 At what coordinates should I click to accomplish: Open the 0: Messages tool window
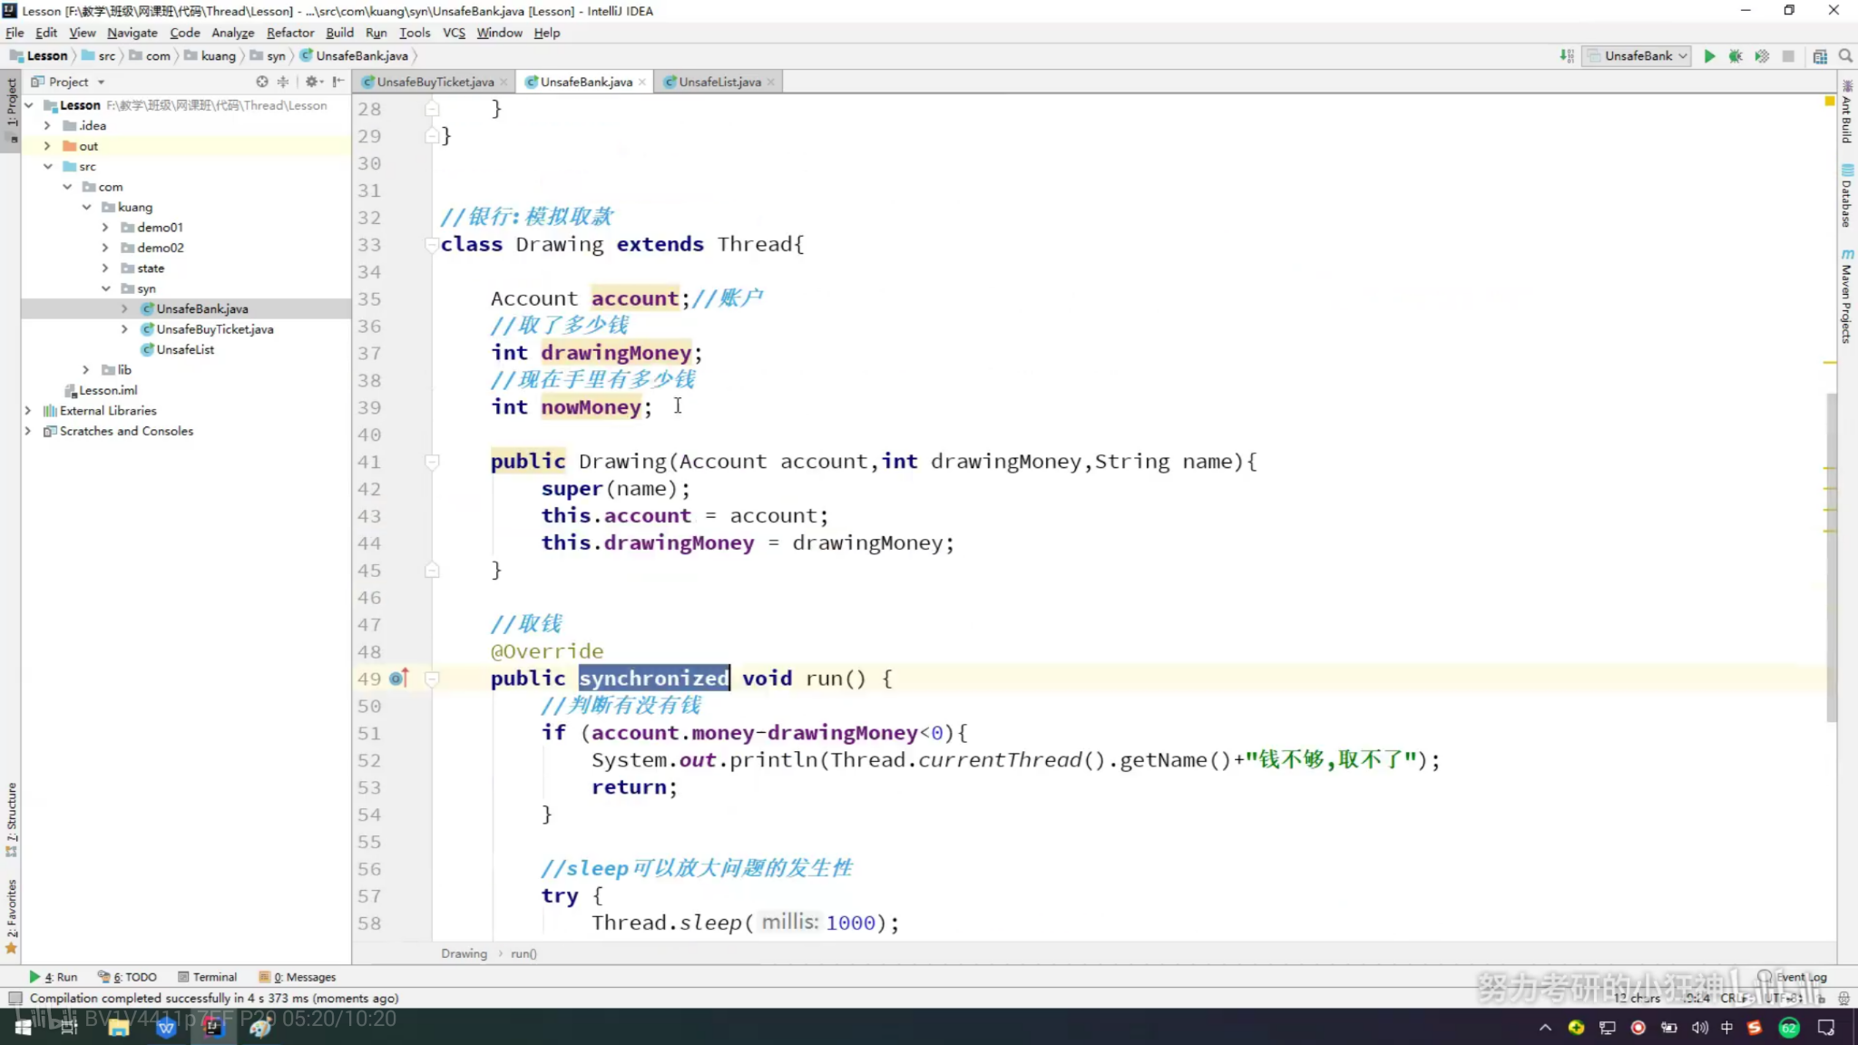tap(298, 977)
